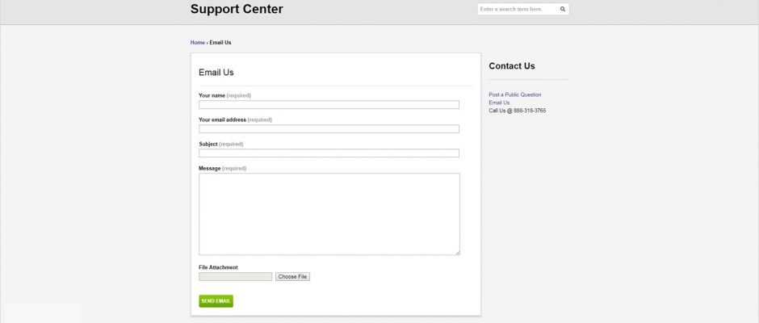759x323 pixels.
Task: Click the Message box resize handle
Action: coord(458,253)
